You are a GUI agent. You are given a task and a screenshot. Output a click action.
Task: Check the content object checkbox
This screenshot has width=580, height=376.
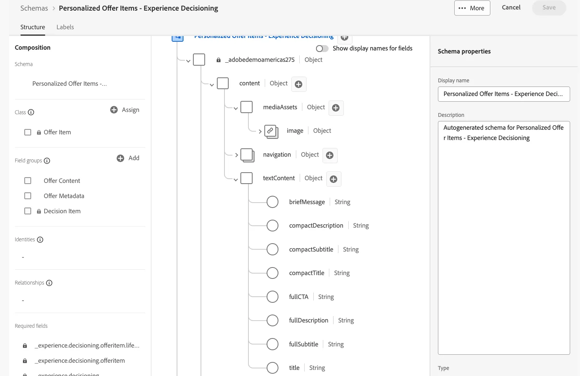click(223, 83)
